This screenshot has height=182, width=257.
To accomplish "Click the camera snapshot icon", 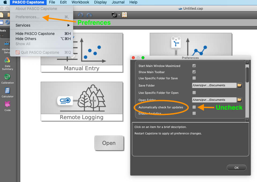I will point(114,15).
